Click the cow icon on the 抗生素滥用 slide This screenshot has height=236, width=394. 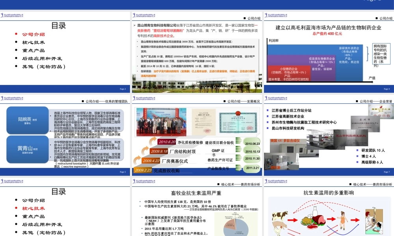[x=280, y=216]
